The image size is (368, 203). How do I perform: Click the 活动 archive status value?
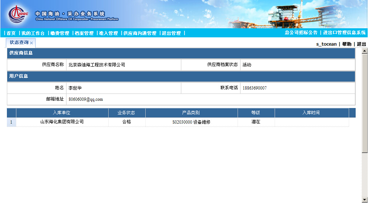tap(247, 65)
